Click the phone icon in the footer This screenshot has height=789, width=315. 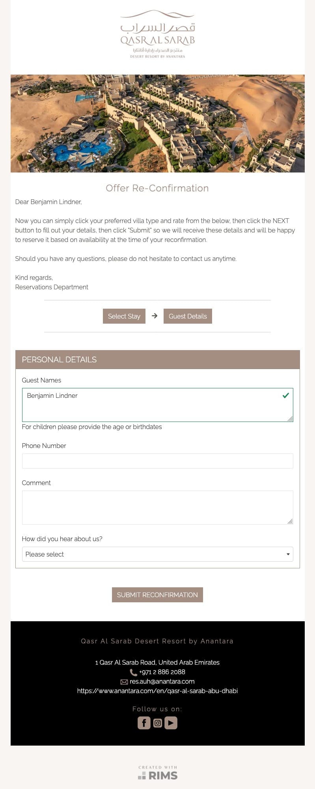click(134, 672)
